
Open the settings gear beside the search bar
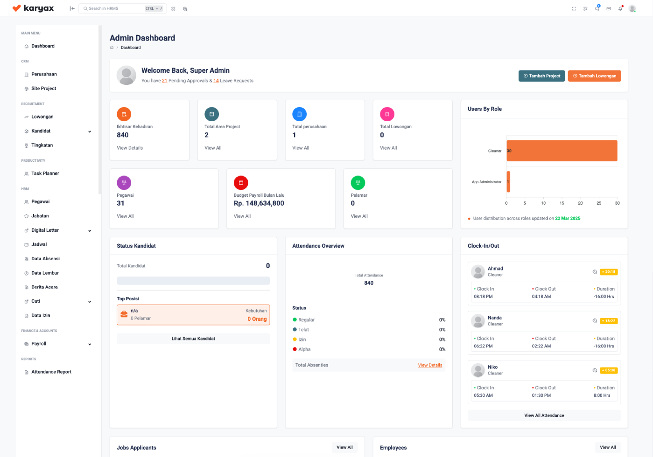pyautogui.click(x=185, y=8)
